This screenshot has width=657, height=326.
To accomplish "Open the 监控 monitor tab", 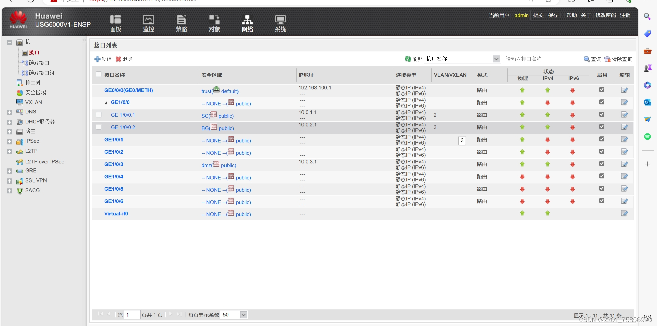I will pyautogui.click(x=149, y=23).
